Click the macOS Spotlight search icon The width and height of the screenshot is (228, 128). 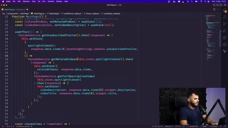[205, 1]
